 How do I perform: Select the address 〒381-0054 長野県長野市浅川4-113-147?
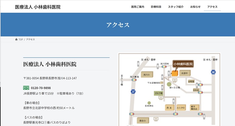tap(50, 78)
